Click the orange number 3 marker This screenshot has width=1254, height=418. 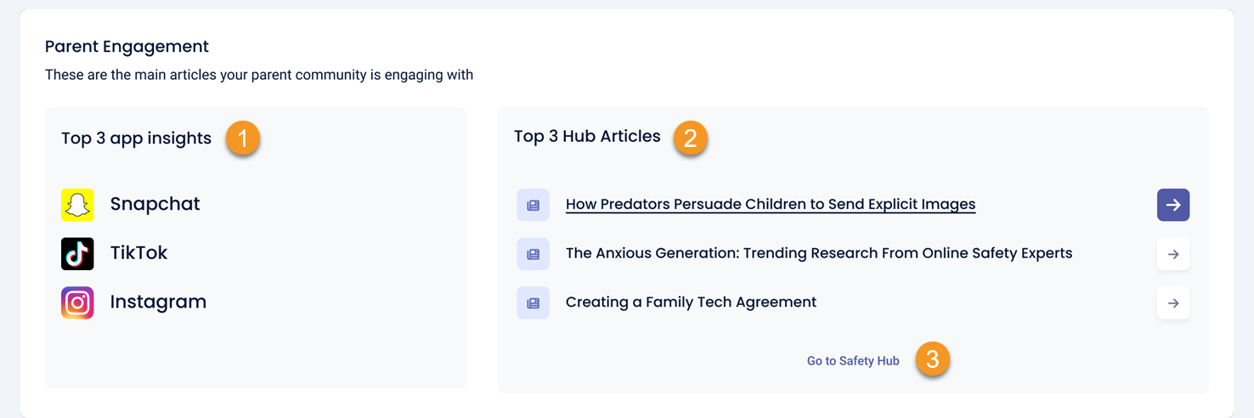click(932, 359)
